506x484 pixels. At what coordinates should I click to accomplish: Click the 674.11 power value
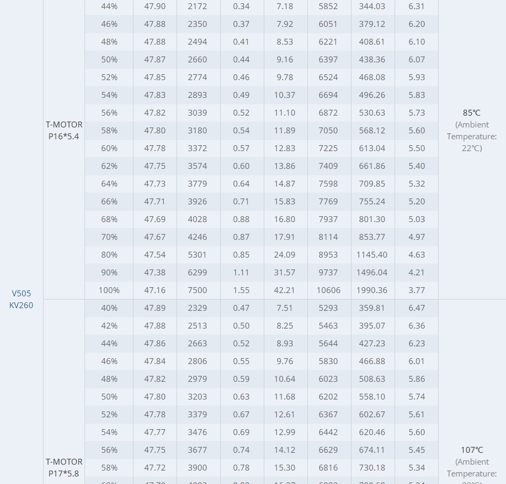pos(372,450)
